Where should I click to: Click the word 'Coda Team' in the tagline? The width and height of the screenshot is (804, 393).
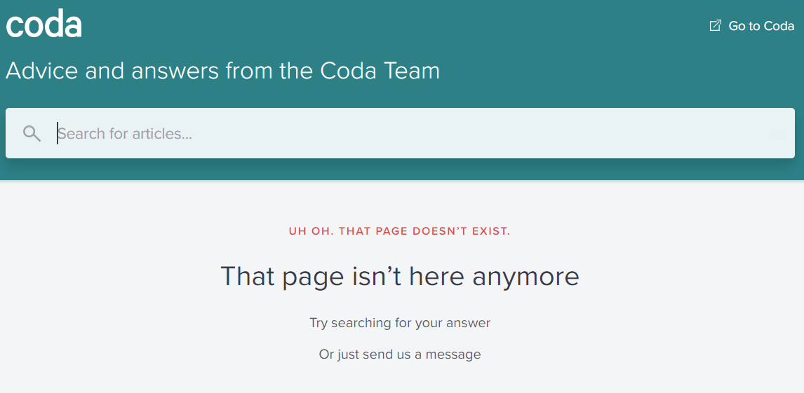380,71
